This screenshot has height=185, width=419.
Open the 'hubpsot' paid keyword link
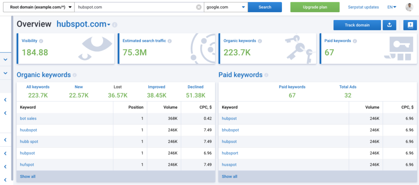(x=229, y=142)
